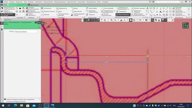This screenshot has height=108, width=192.
Task: Open the Диагностика menu
Action: pyautogui.click(x=72, y=2)
